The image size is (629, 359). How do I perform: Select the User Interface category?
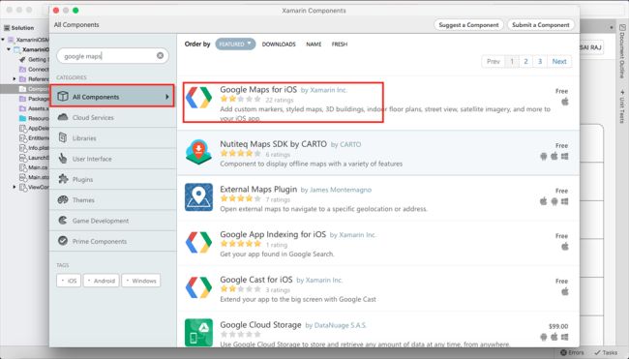click(x=112, y=159)
